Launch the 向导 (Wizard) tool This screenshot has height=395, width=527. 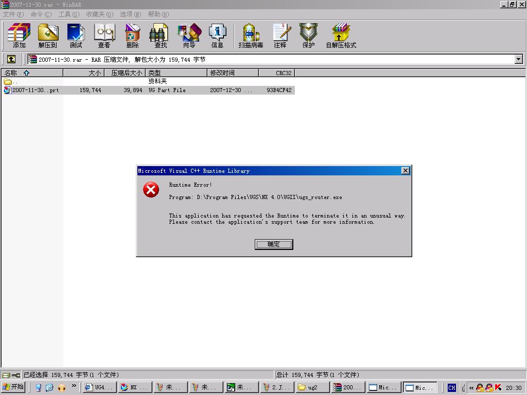[x=189, y=35]
